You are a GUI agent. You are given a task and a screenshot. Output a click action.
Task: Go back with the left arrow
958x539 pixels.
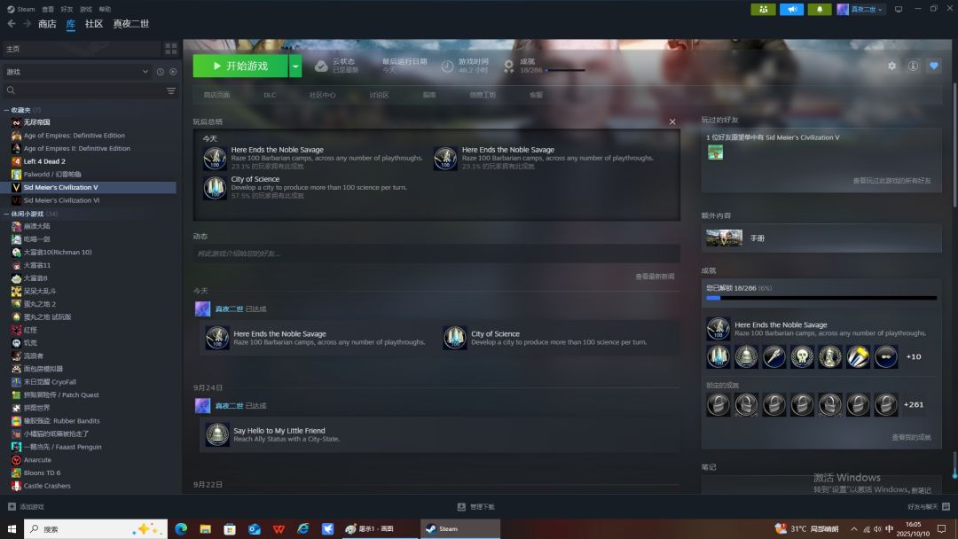[11, 24]
